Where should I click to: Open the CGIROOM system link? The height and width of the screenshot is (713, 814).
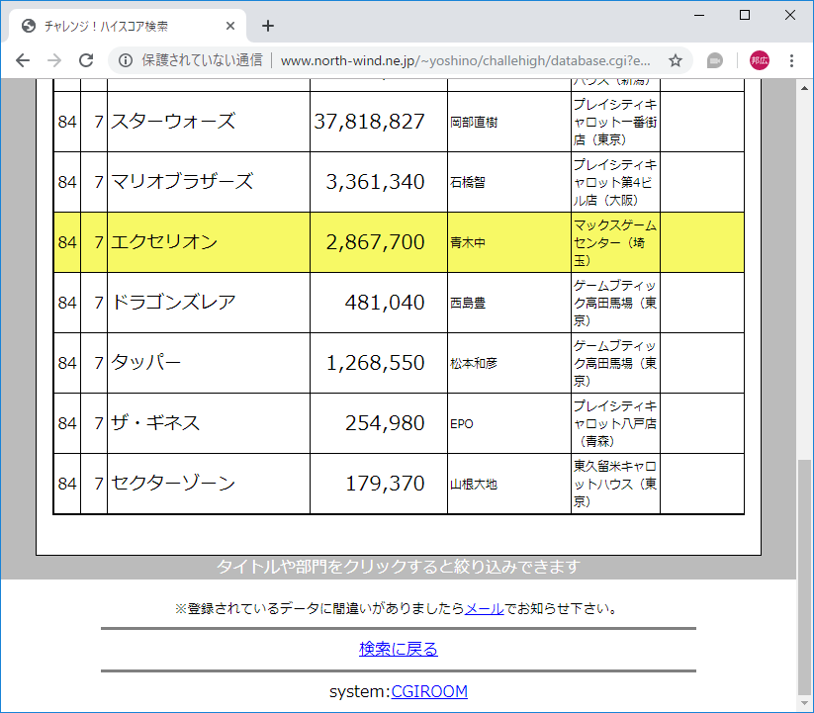429,692
